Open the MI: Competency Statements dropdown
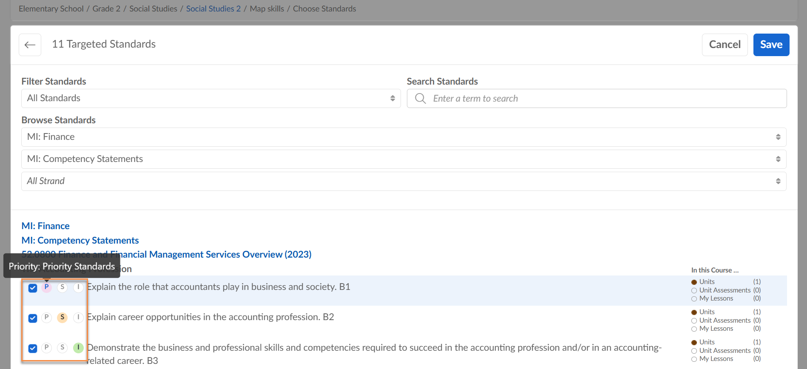This screenshot has width=807, height=369. point(403,159)
